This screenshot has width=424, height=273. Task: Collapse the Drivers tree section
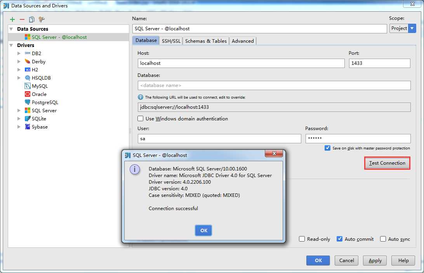[x=11, y=45]
